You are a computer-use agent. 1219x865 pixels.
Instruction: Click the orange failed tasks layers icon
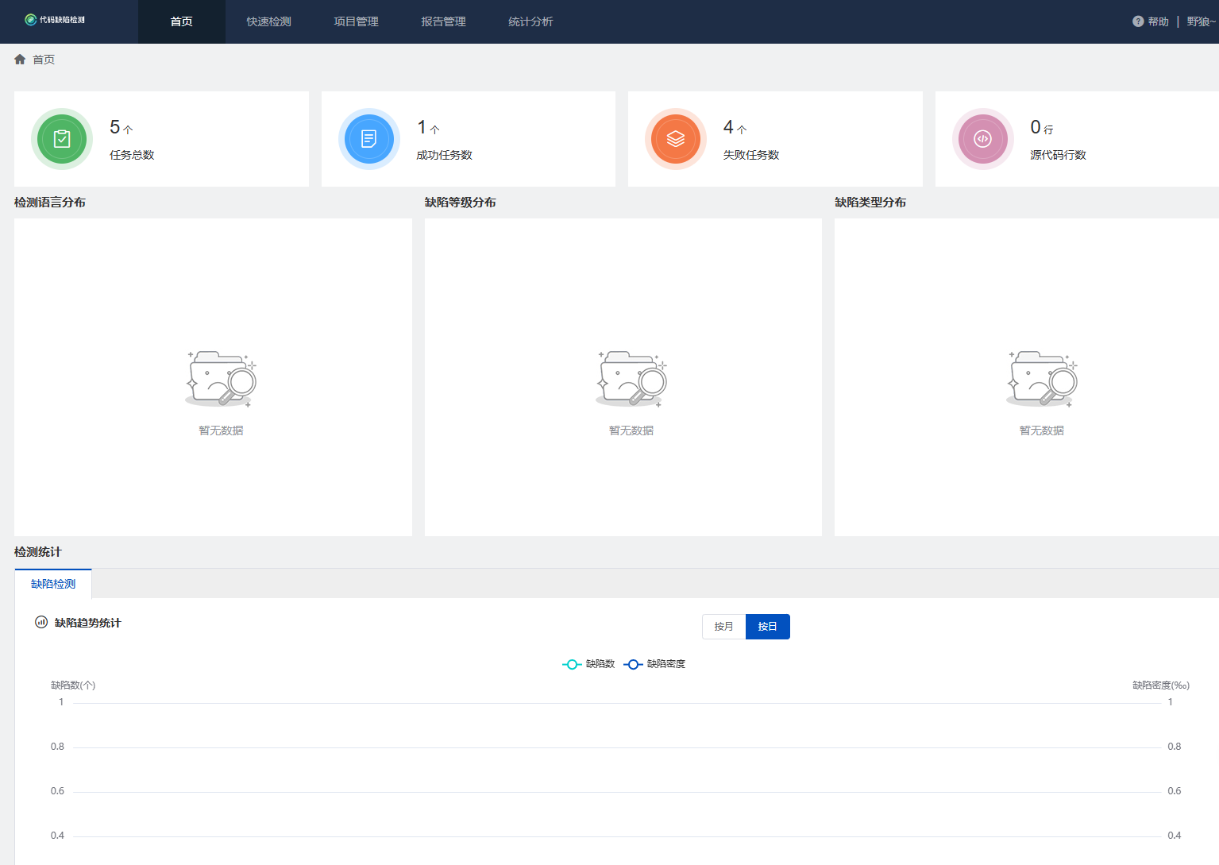(x=675, y=139)
